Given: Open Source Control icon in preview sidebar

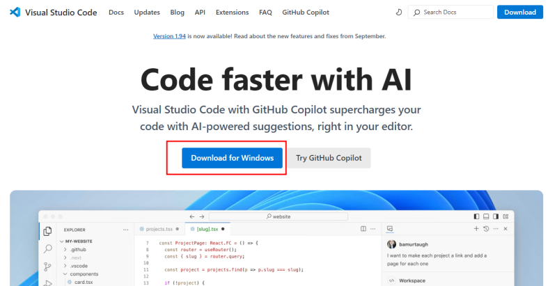Looking at the screenshot, I should [x=47, y=266].
